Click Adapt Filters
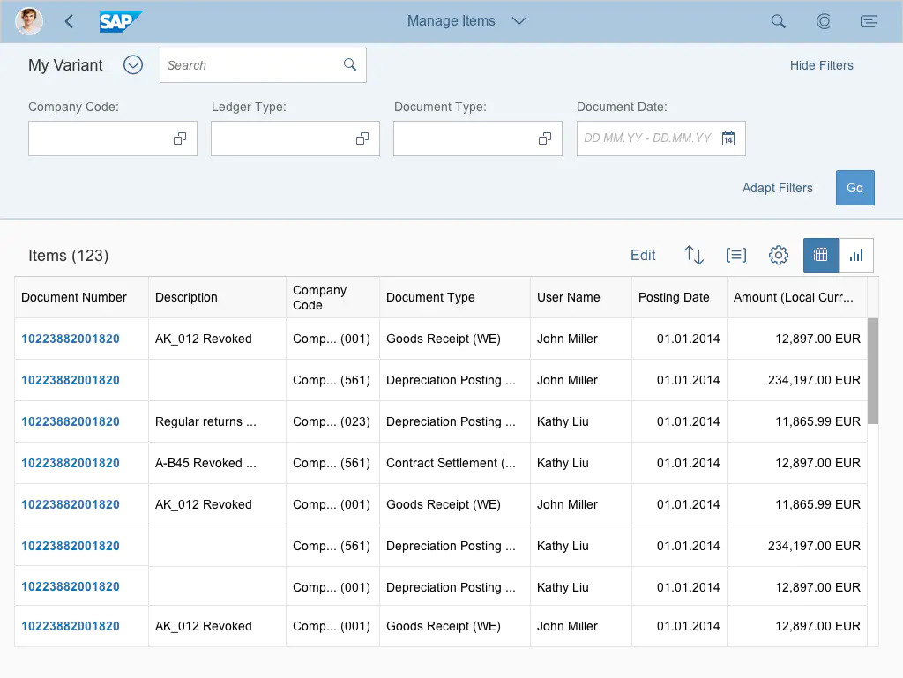The height and width of the screenshot is (678, 903). pos(777,188)
